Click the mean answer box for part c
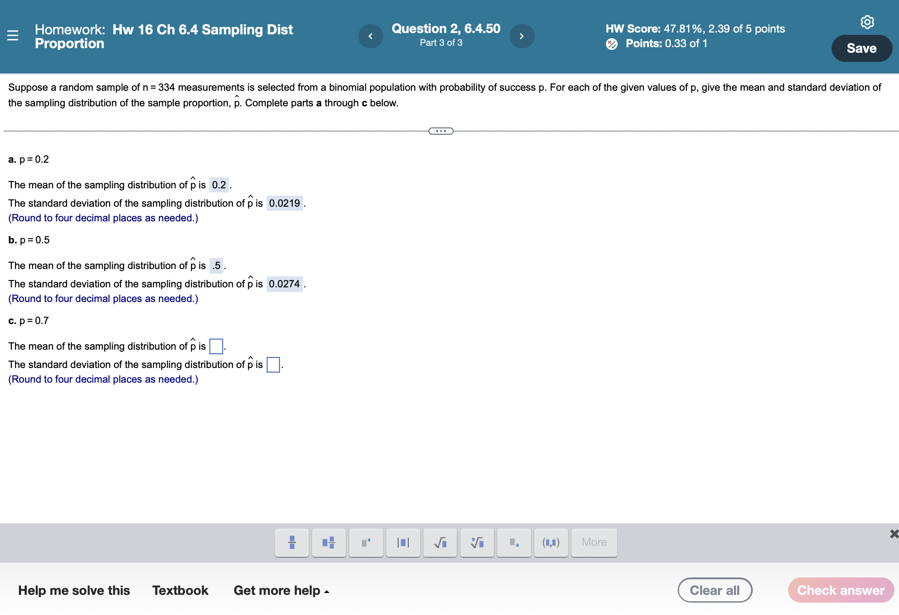Image resolution: width=899 pixels, height=615 pixels. tap(215, 346)
